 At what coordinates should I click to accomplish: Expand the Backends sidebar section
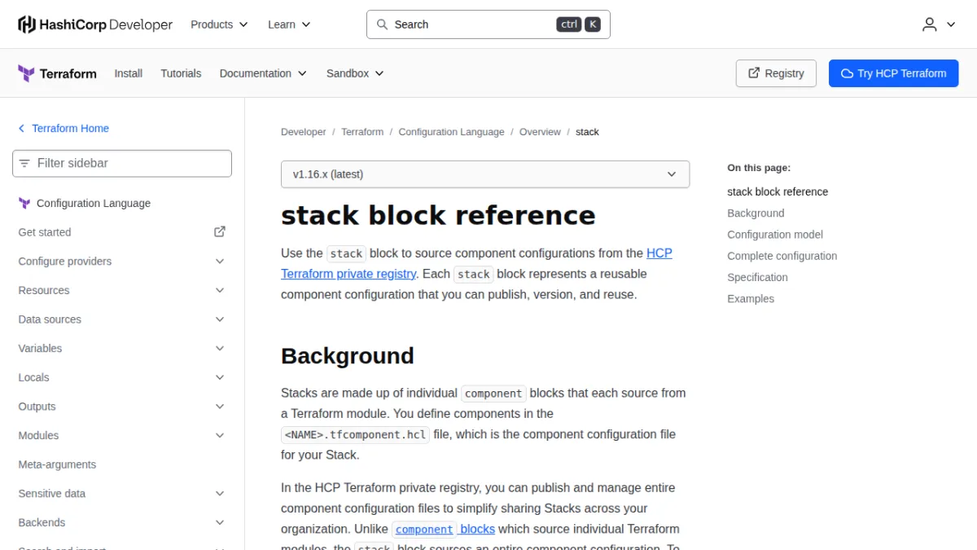pyautogui.click(x=122, y=522)
